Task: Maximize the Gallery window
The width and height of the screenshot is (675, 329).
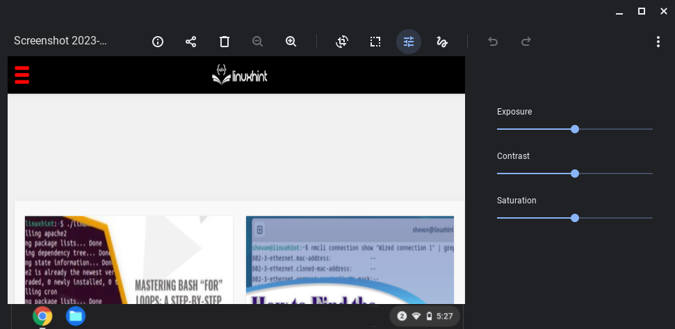Action: click(641, 11)
